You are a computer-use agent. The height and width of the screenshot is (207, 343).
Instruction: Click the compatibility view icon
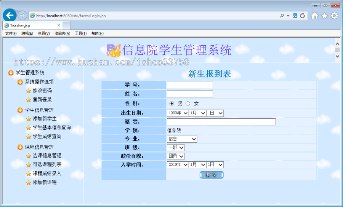pos(295,16)
